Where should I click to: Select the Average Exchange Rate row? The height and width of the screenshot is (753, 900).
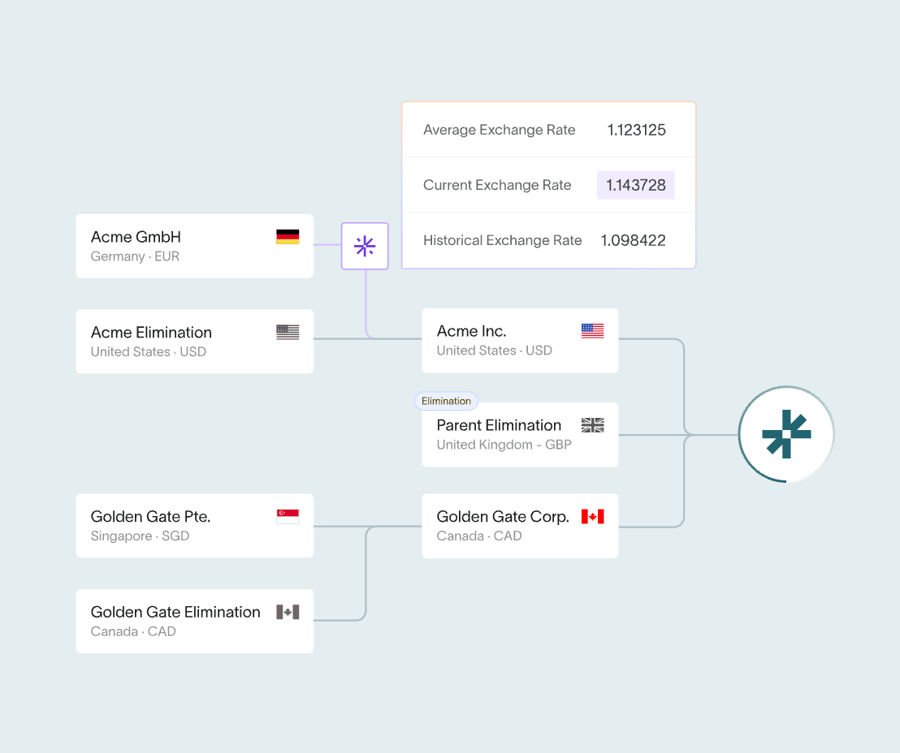pyautogui.click(x=548, y=130)
